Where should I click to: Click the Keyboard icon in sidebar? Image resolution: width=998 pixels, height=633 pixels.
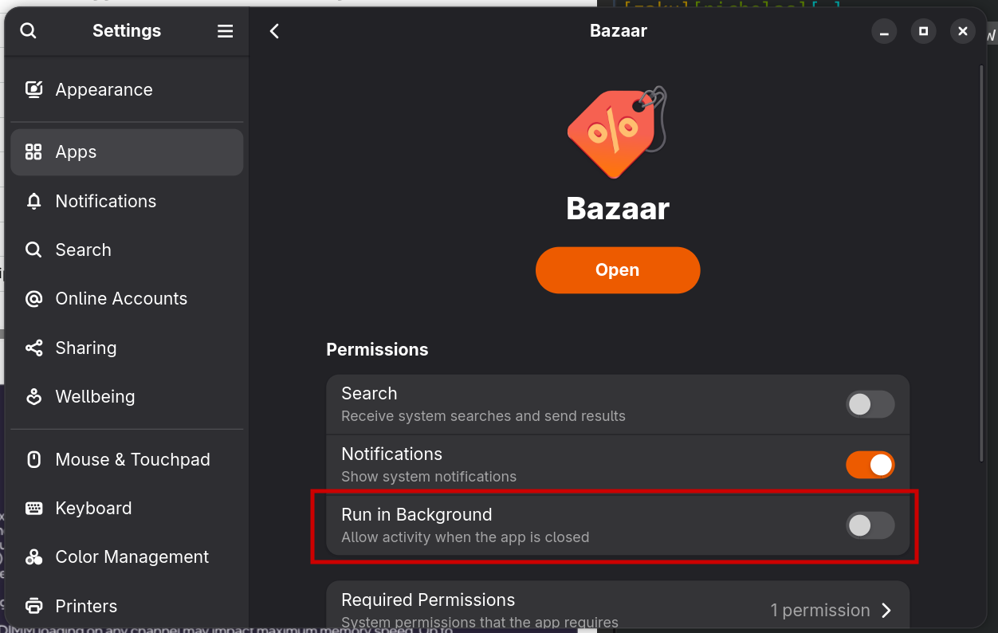[x=33, y=508]
